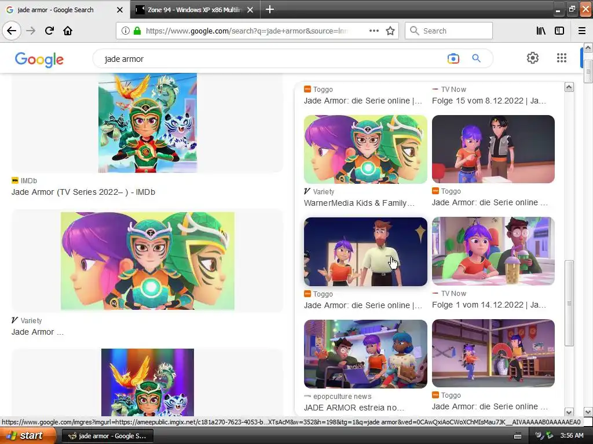Image resolution: width=593 pixels, height=444 pixels.
Task: Open the Windows Start menu
Action: (x=28, y=436)
